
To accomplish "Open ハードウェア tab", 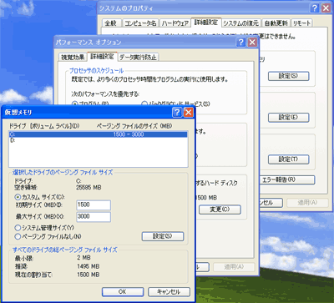I will tap(175, 23).
